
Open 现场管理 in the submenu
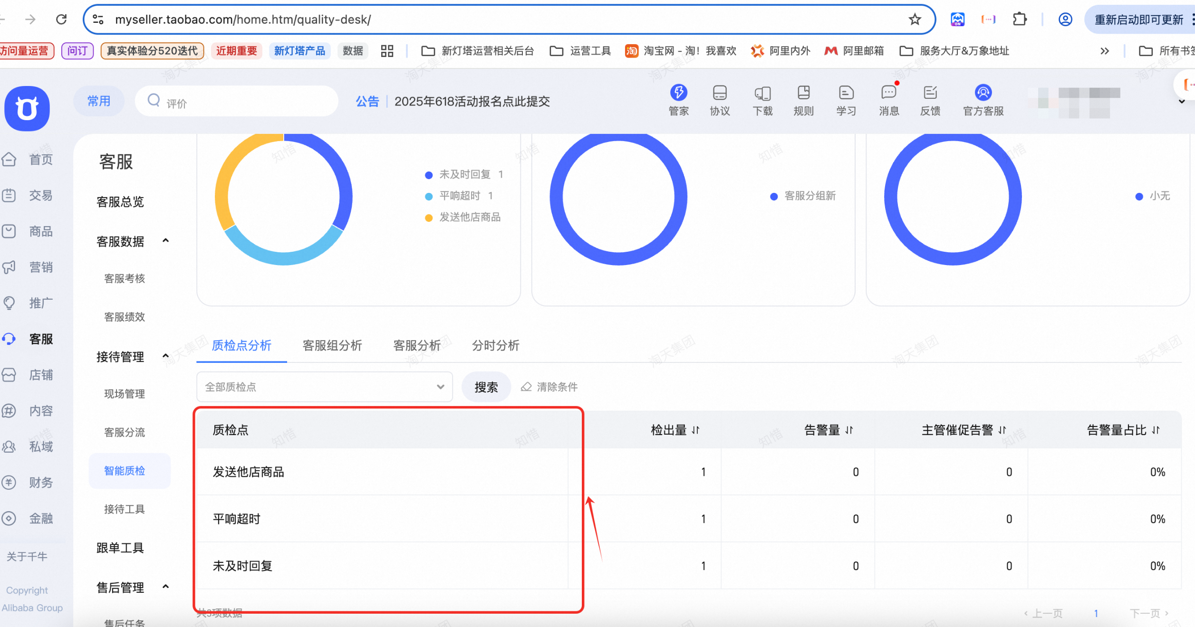(125, 394)
